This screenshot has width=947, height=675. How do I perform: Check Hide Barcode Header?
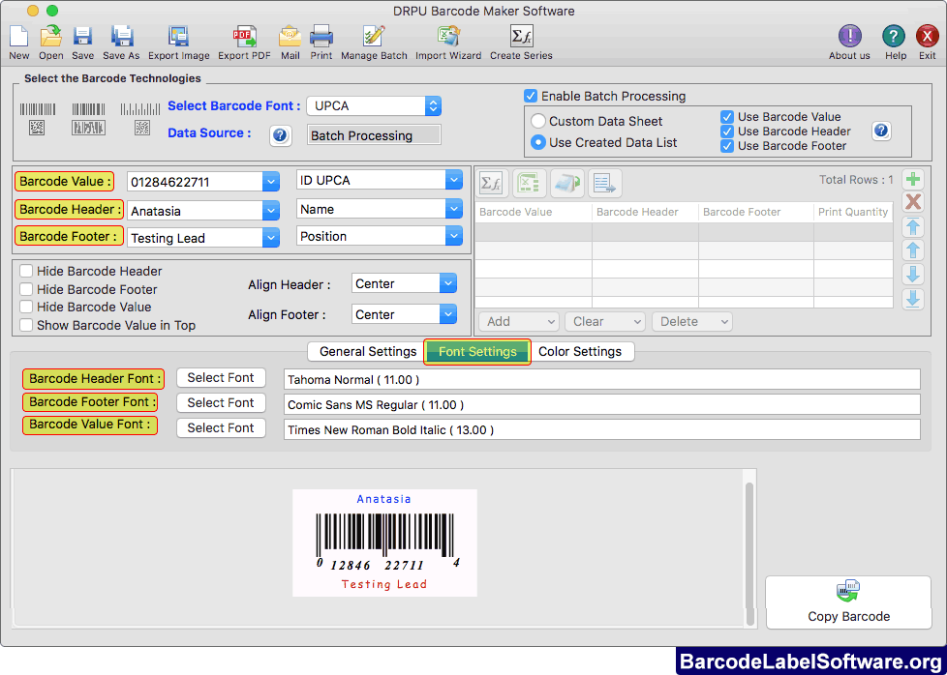26,271
